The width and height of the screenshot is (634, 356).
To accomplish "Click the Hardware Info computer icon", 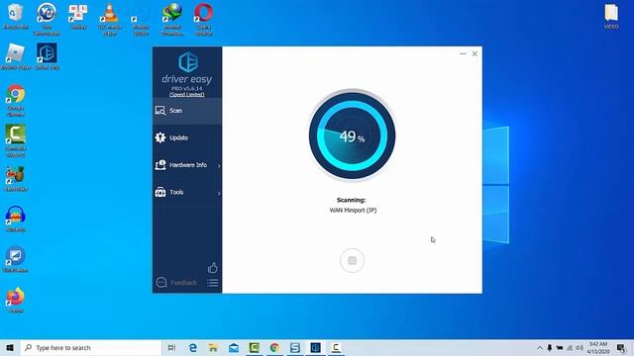I will (x=160, y=165).
